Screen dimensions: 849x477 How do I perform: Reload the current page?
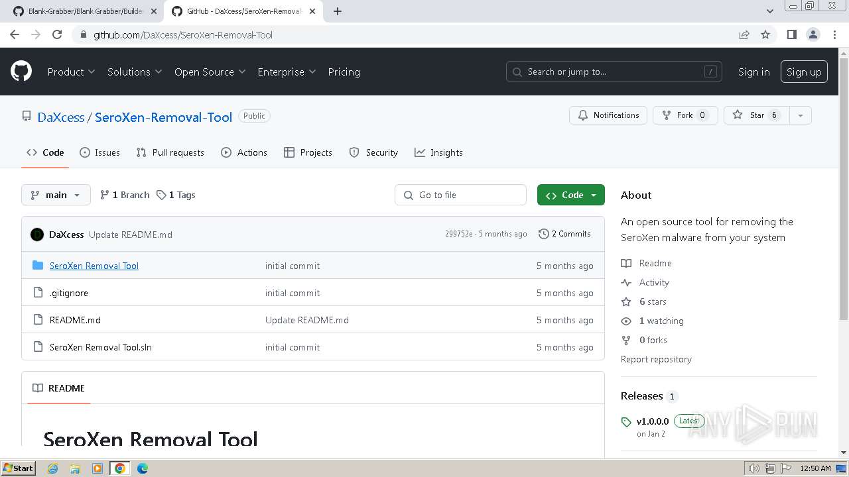click(57, 34)
